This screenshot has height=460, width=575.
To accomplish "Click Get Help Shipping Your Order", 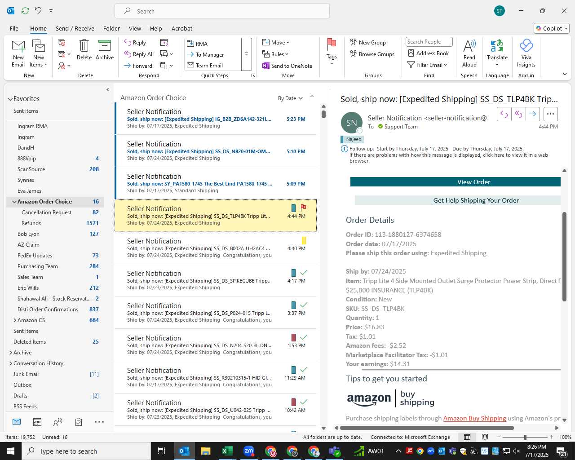I will point(458,200).
